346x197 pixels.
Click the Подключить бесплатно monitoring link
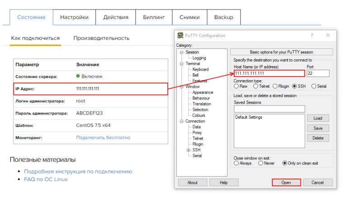point(103,137)
